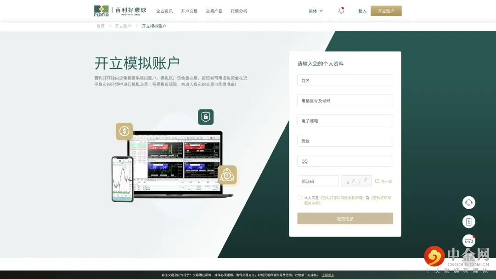The width and height of the screenshot is (496, 279).
Task: Focus the 电子邮箱 field
Action: 345,120
